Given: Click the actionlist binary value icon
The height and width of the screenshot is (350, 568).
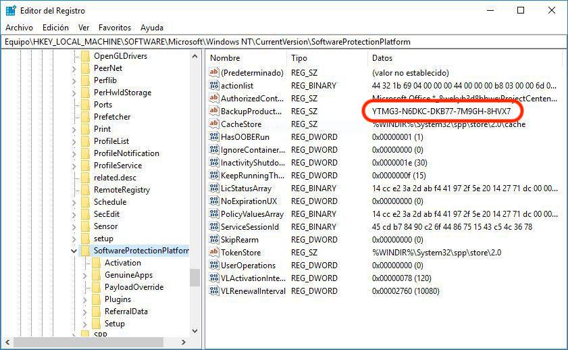Looking at the screenshot, I should click(x=214, y=86).
